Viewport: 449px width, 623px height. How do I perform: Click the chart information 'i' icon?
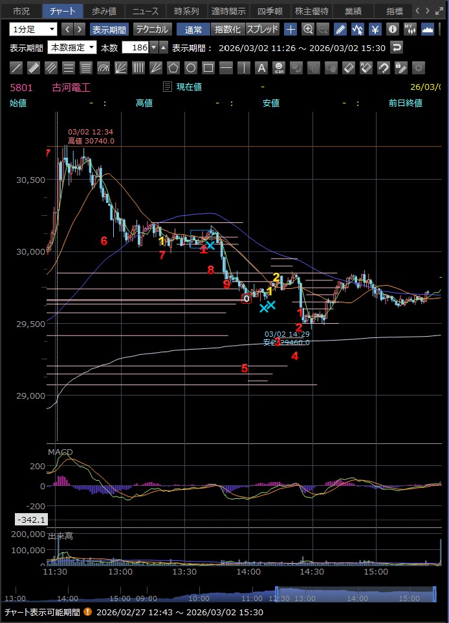(x=392, y=29)
